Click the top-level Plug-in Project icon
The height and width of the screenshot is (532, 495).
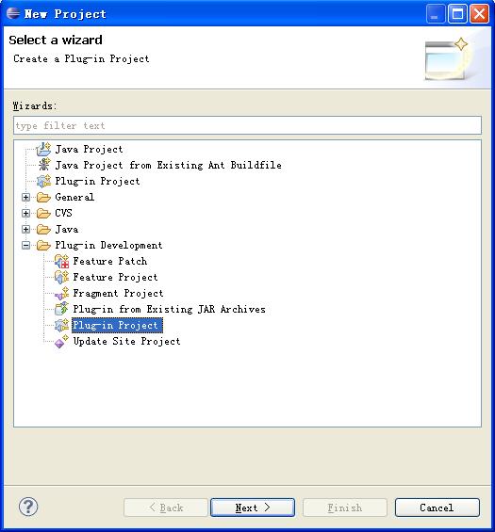43,181
